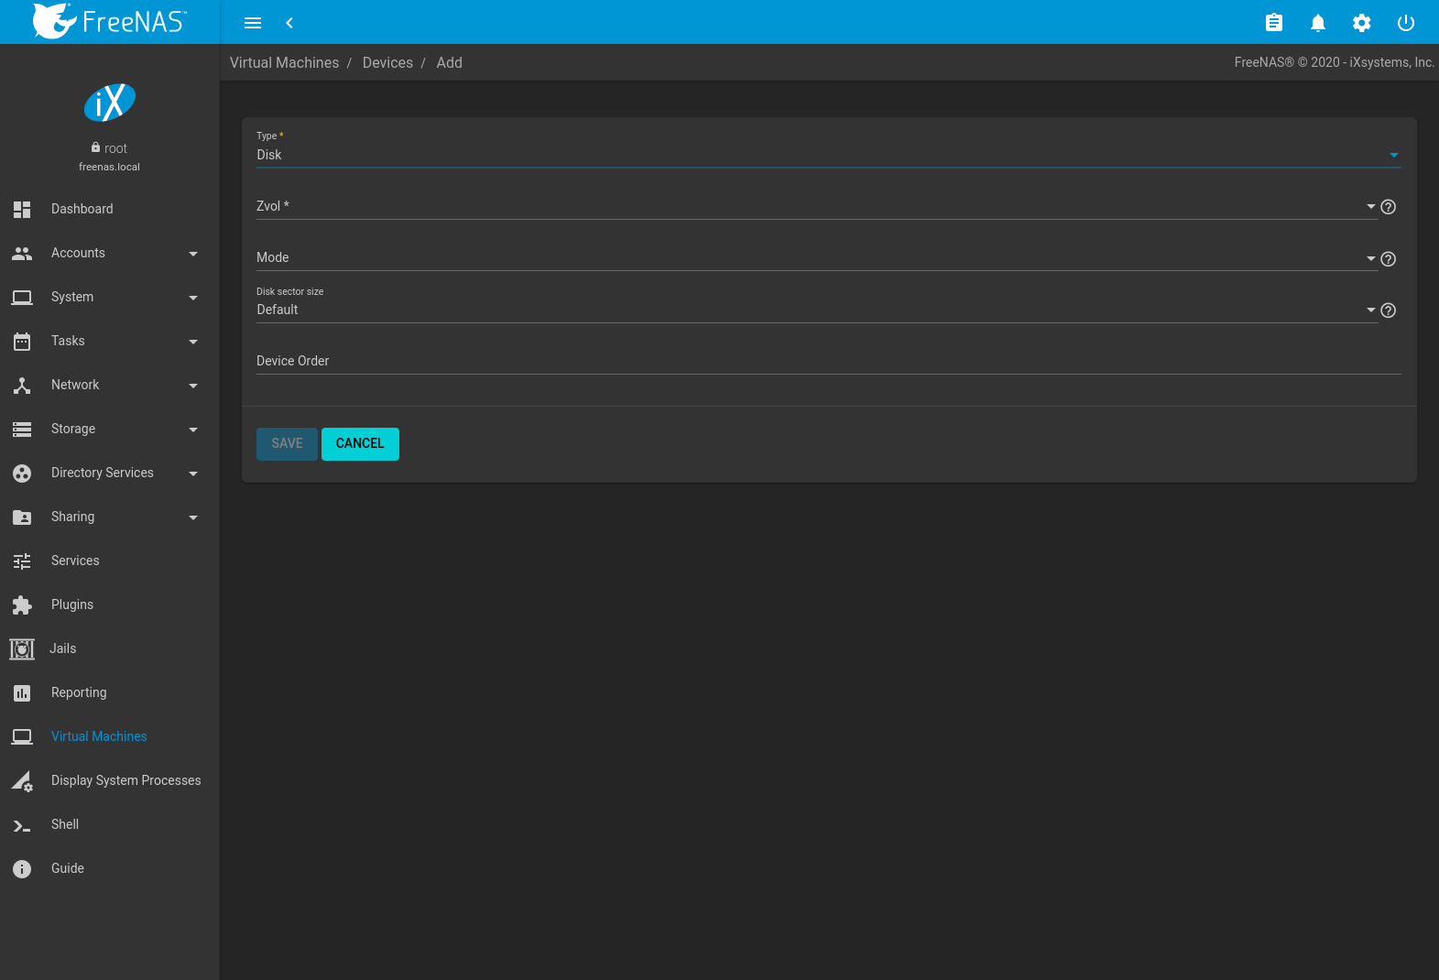This screenshot has width=1439, height=980.
Task: Toggle the hamburger menu icon
Action: pos(253,23)
